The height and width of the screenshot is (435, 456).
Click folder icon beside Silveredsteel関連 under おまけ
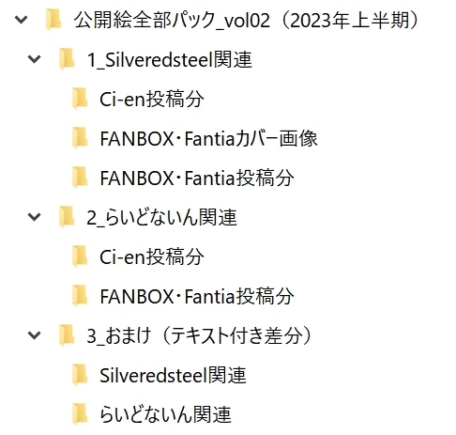tap(80, 375)
